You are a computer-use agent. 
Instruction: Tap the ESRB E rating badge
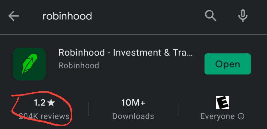222,103
